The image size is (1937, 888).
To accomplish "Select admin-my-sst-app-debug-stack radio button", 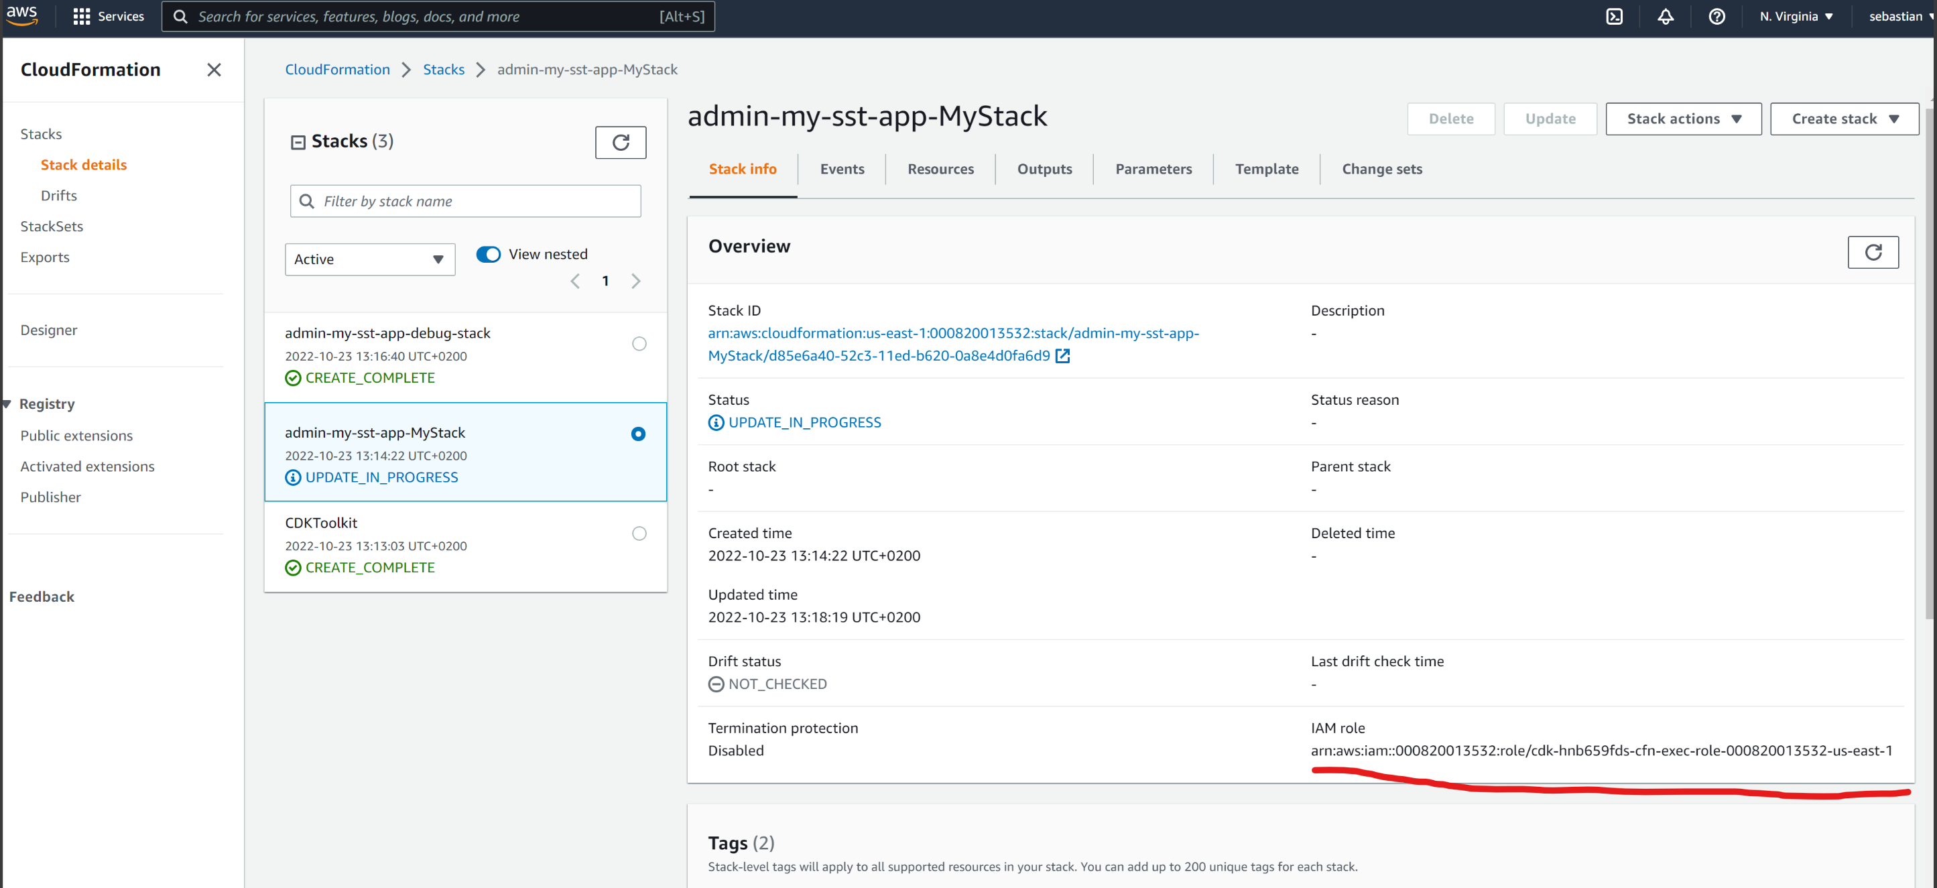I will coord(638,344).
